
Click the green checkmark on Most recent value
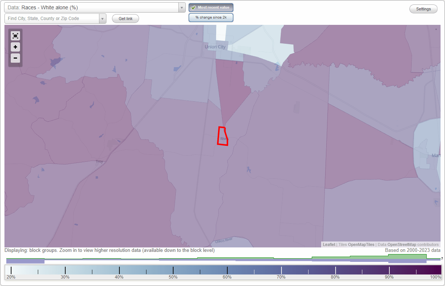(194, 7)
